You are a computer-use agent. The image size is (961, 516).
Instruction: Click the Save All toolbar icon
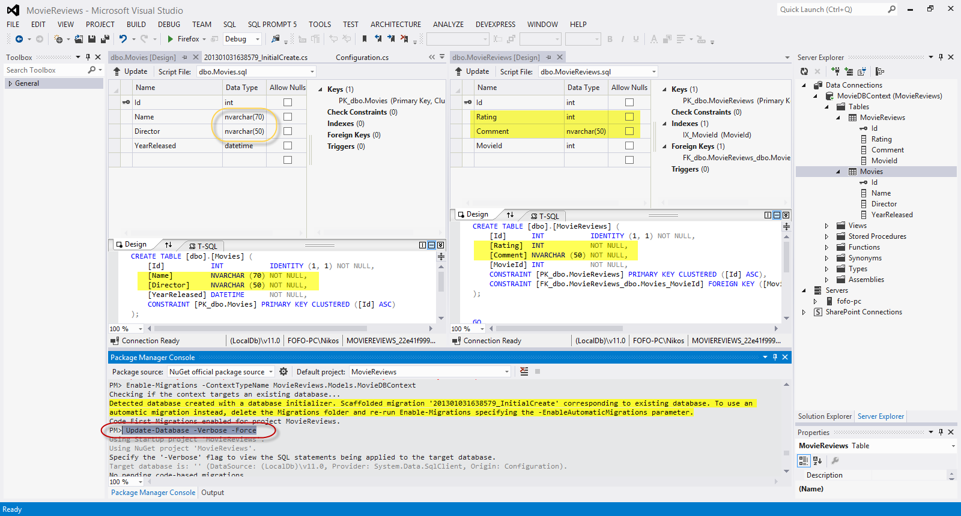105,39
